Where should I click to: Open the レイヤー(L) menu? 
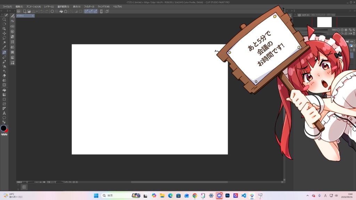[x=49, y=7]
